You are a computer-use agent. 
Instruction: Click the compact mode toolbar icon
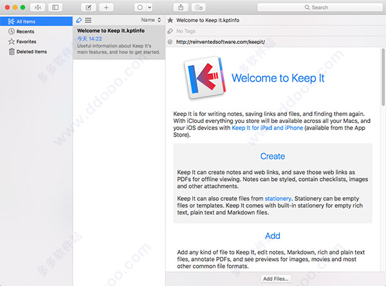[x=38, y=7]
